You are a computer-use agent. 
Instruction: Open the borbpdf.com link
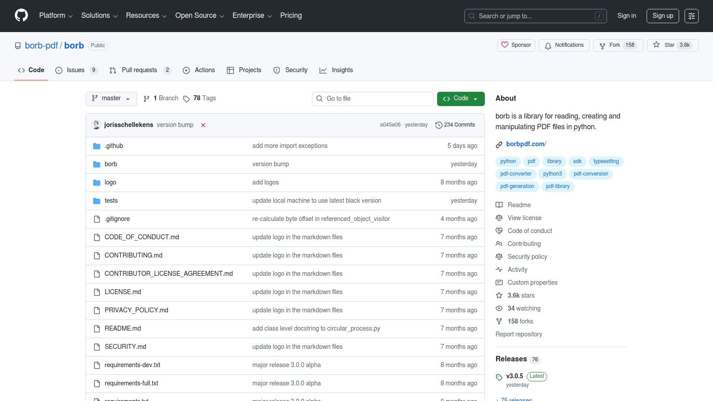(526, 144)
